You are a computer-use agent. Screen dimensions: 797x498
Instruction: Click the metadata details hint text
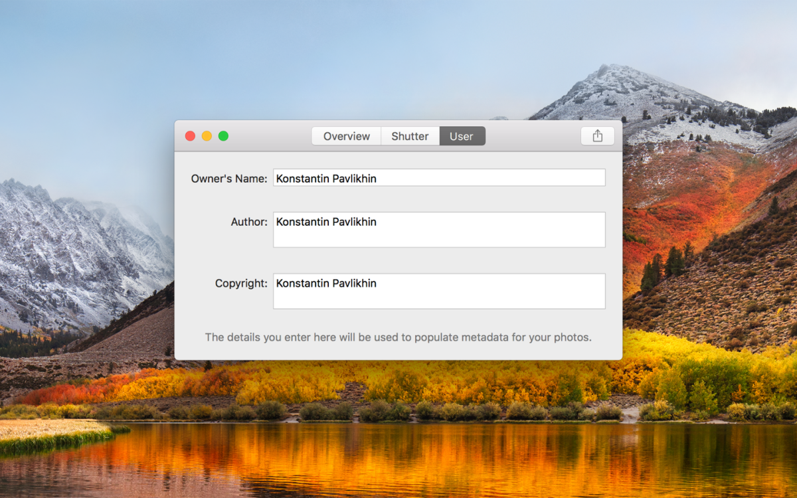398,337
